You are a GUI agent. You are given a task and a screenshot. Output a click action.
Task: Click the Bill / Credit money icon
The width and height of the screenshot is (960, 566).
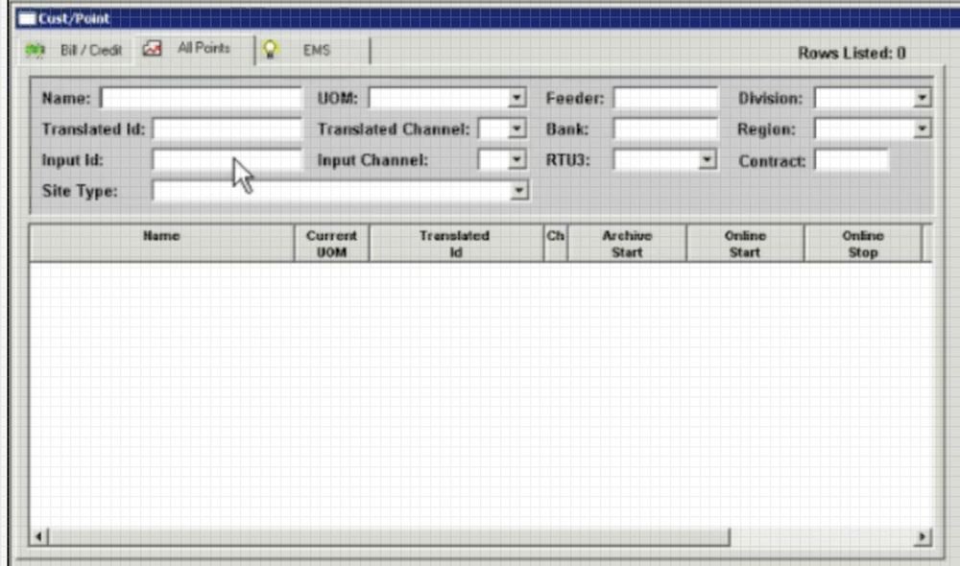tap(35, 50)
